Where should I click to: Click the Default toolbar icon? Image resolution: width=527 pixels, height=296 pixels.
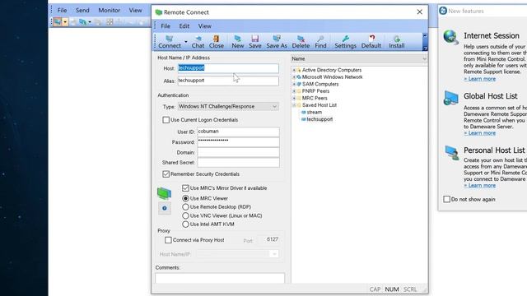click(371, 42)
